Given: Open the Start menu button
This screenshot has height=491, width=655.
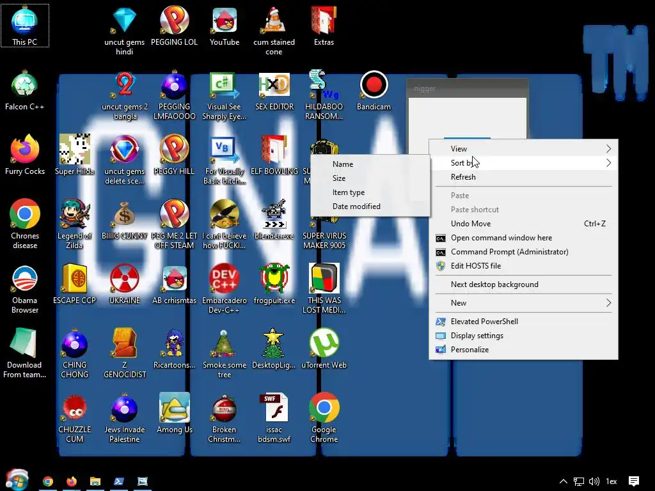Looking at the screenshot, I should pyautogui.click(x=17, y=479).
